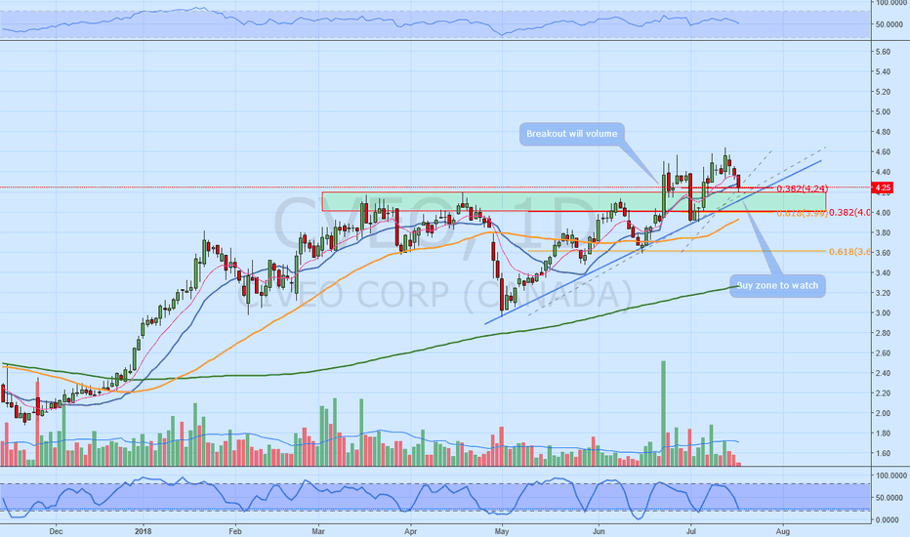Click the 4.80 price axis label

pos(882,132)
